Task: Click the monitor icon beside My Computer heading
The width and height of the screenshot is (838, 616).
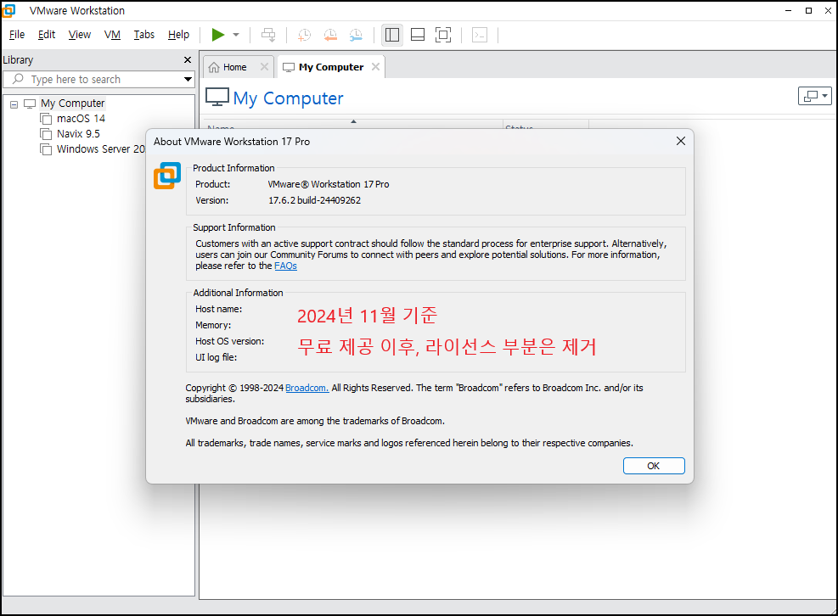Action: click(217, 98)
